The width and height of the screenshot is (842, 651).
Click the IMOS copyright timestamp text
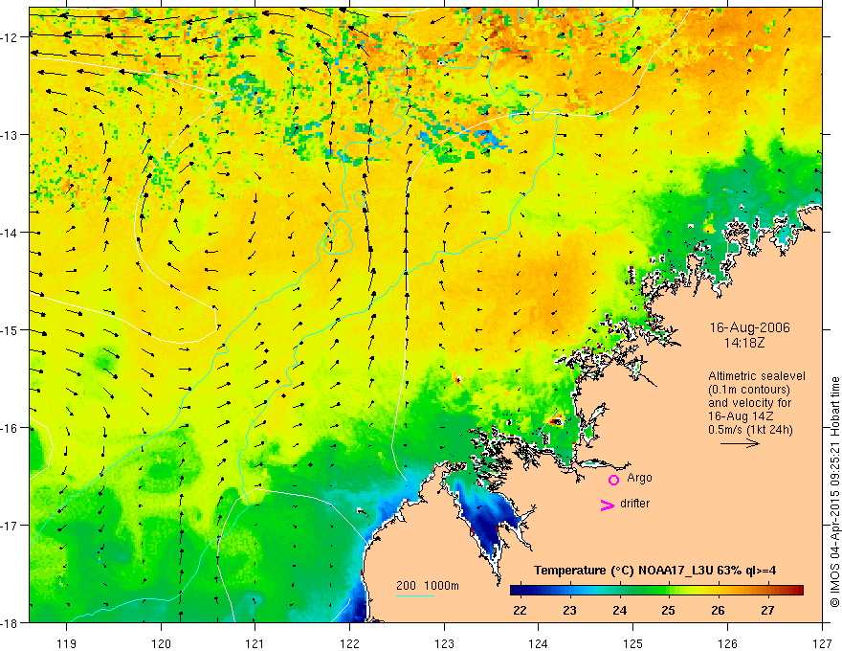point(834,493)
